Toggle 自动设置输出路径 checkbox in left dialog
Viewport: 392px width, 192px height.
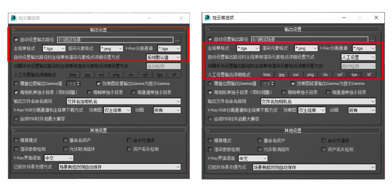click(x=16, y=40)
